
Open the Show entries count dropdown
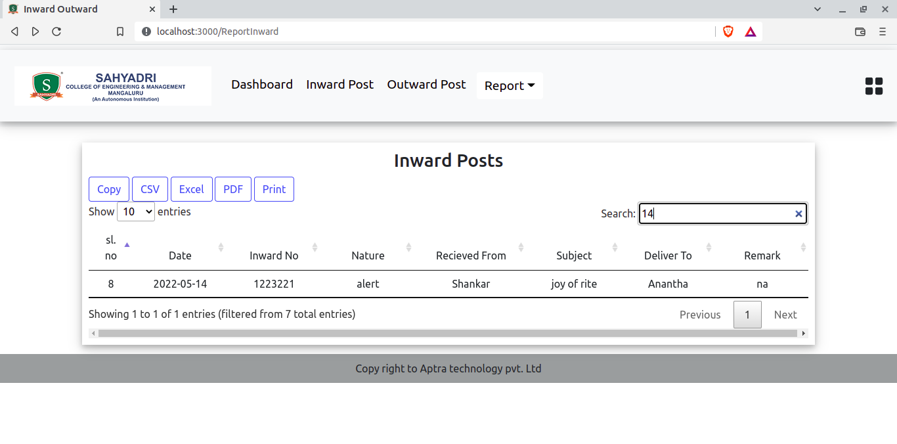[136, 211]
